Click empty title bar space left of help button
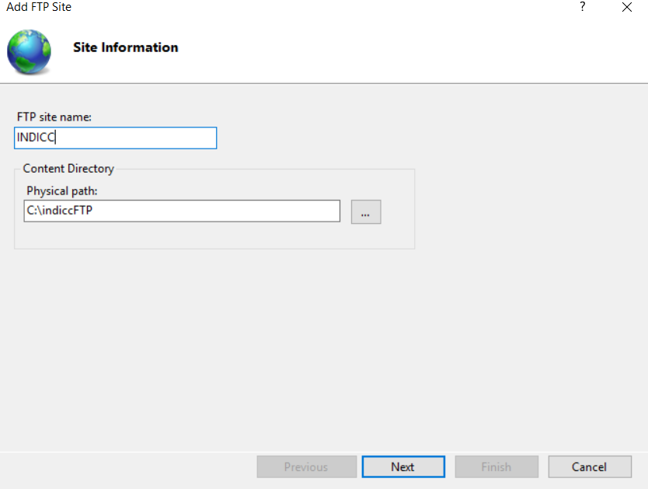648x489 pixels. (311, 7)
